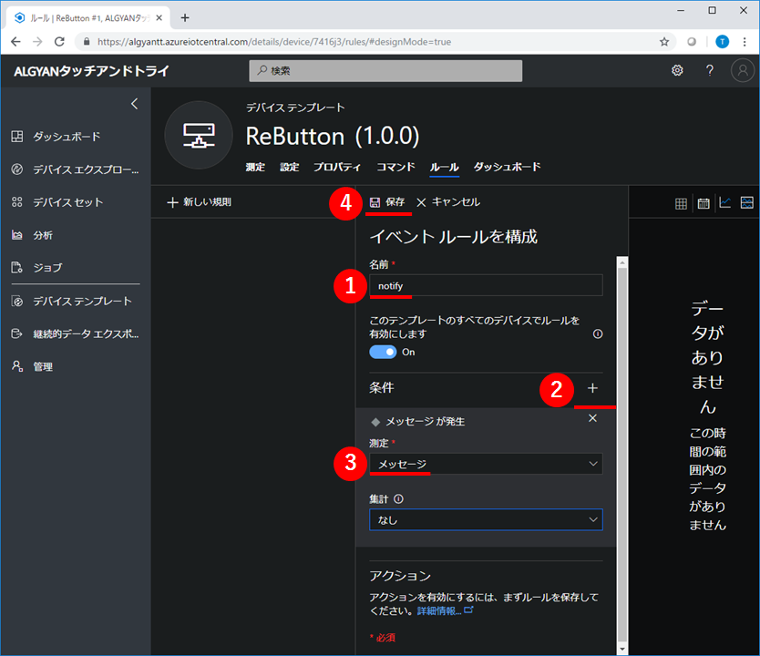Open the user account avatar

[x=743, y=71]
